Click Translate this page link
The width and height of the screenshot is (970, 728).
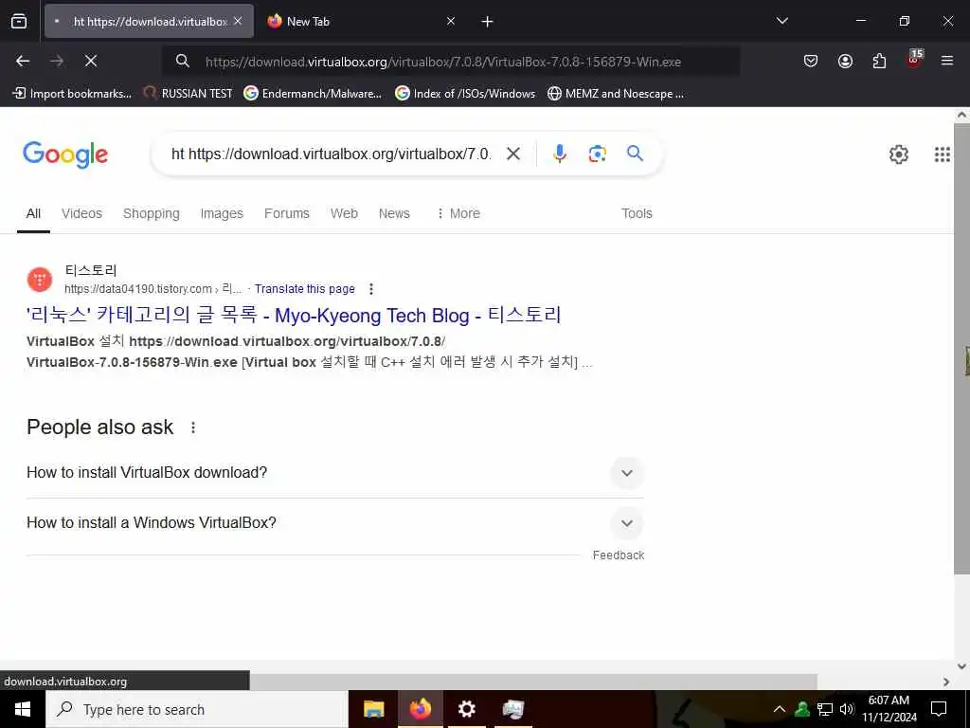tap(305, 289)
